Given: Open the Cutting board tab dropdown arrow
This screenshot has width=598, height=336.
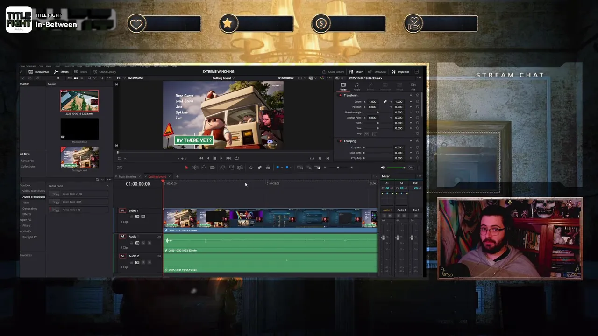Looking at the screenshot, I should pyautogui.click(x=170, y=176).
